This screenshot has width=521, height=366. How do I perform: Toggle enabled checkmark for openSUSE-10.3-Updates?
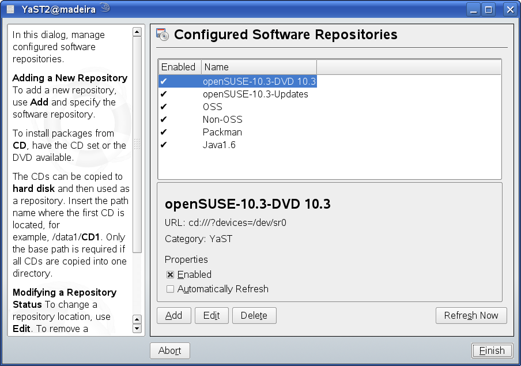(x=164, y=94)
